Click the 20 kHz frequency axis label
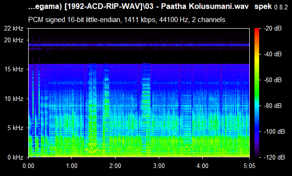The width and height of the screenshot is (292, 176). point(14,40)
